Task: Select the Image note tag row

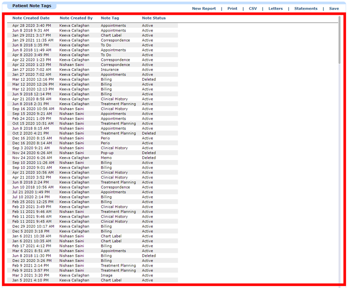Action: pyautogui.click(x=92, y=275)
